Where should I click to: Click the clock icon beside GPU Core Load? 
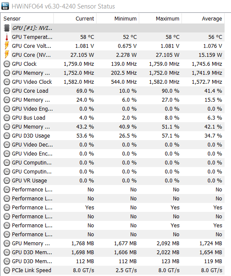pos(7,91)
